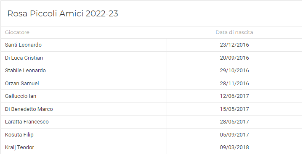Select birth date 09/03/2018
The height and width of the screenshot is (155, 303).
pyautogui.click(x=234, y=147)
